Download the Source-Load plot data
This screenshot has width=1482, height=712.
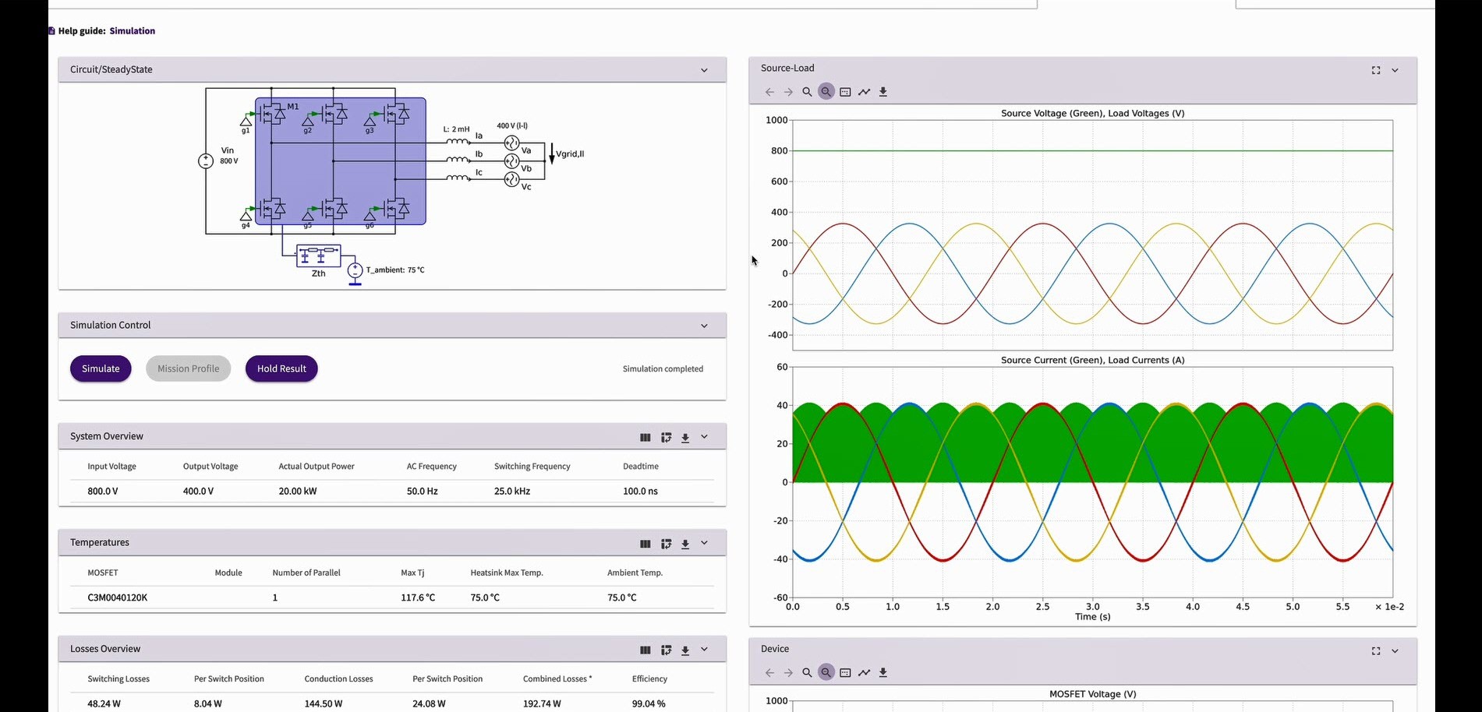coord(882,91)
